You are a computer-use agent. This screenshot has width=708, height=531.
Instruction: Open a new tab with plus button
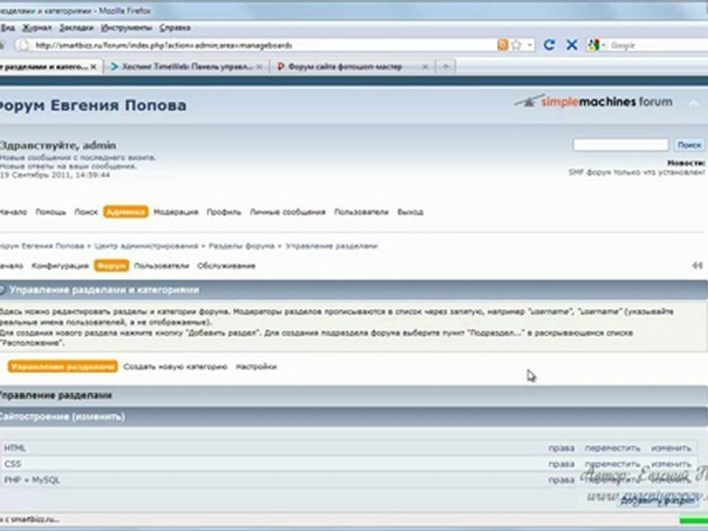[445, 67]
